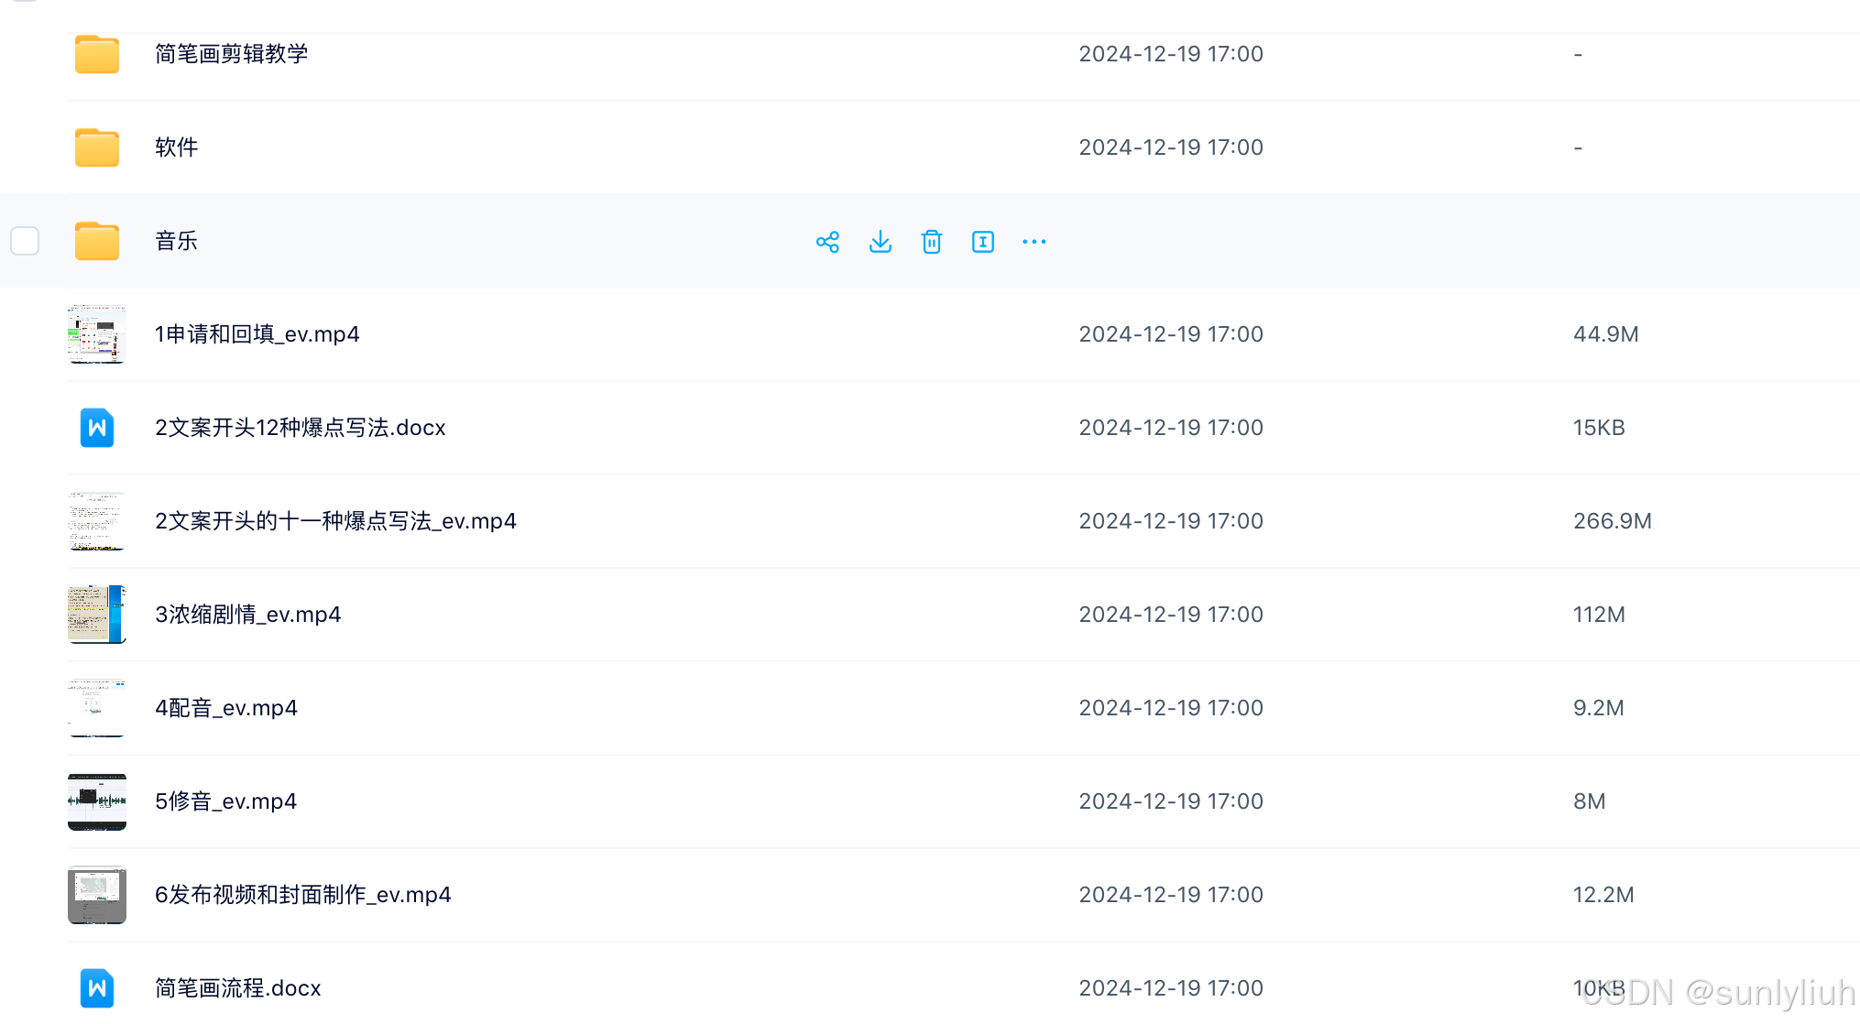Open thumbnail of 5修音_ev.mp4

coord(97,801)
